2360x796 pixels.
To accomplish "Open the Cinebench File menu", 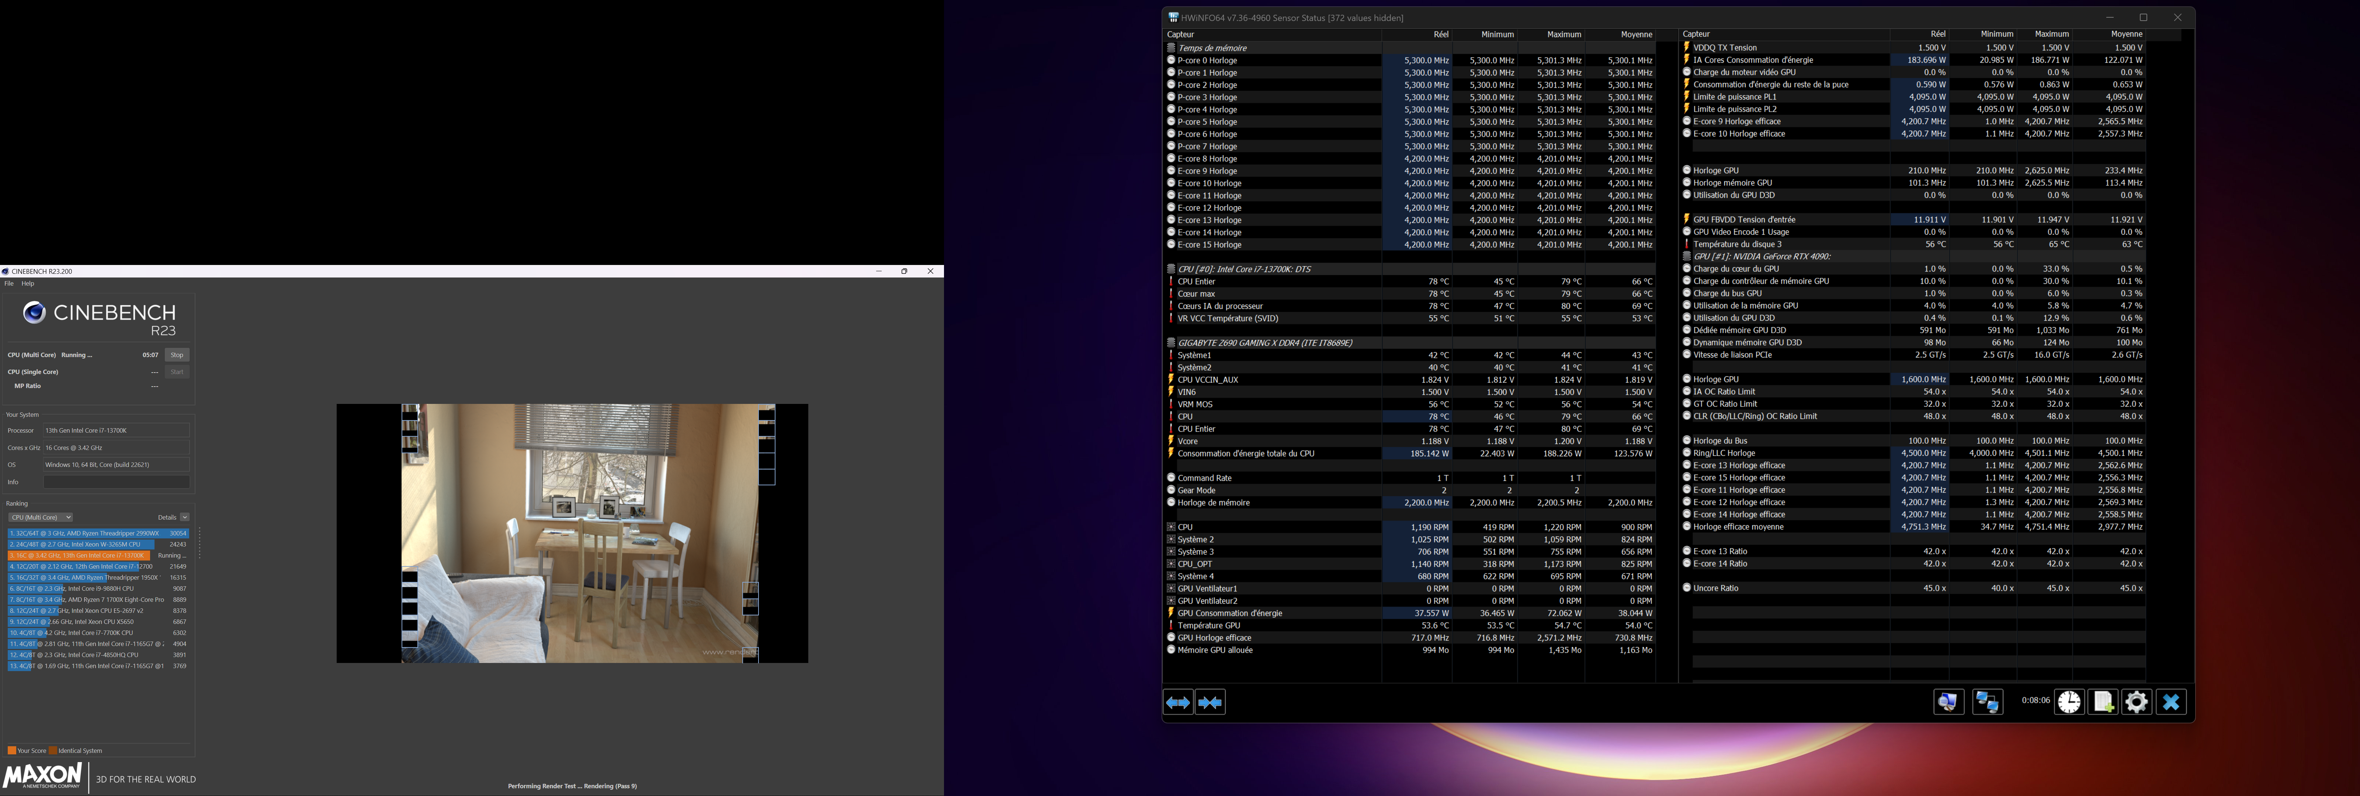I will [9, 284].
